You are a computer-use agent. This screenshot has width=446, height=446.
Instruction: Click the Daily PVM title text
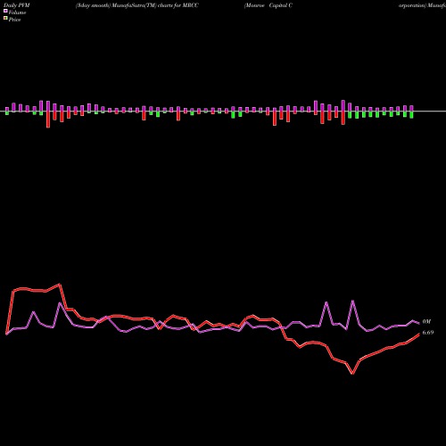[x=17, y=5]
